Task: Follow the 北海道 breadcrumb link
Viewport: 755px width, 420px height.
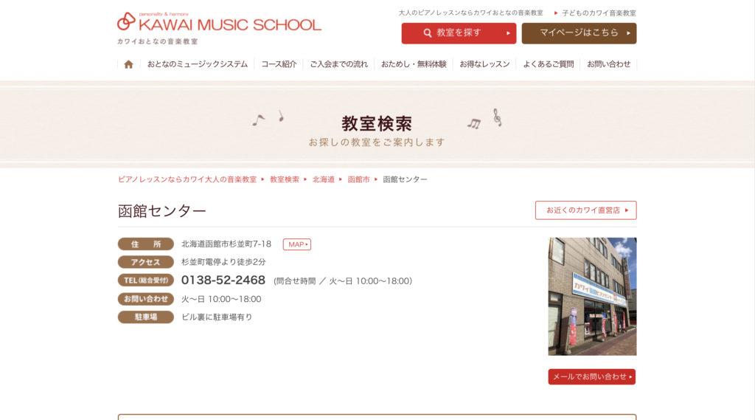Action: pos(323,179)
